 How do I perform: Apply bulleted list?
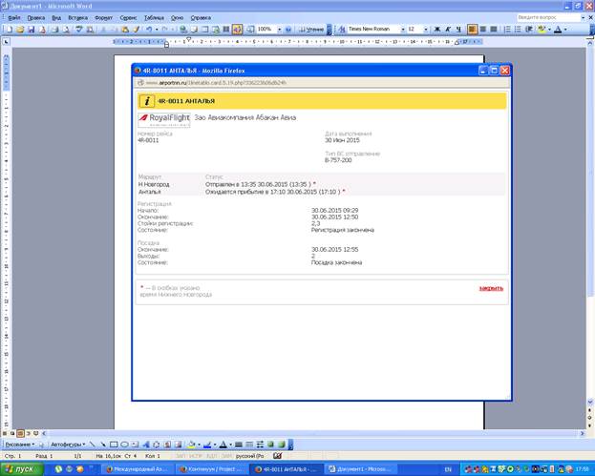pyautogui.click(x=518, y=30)
